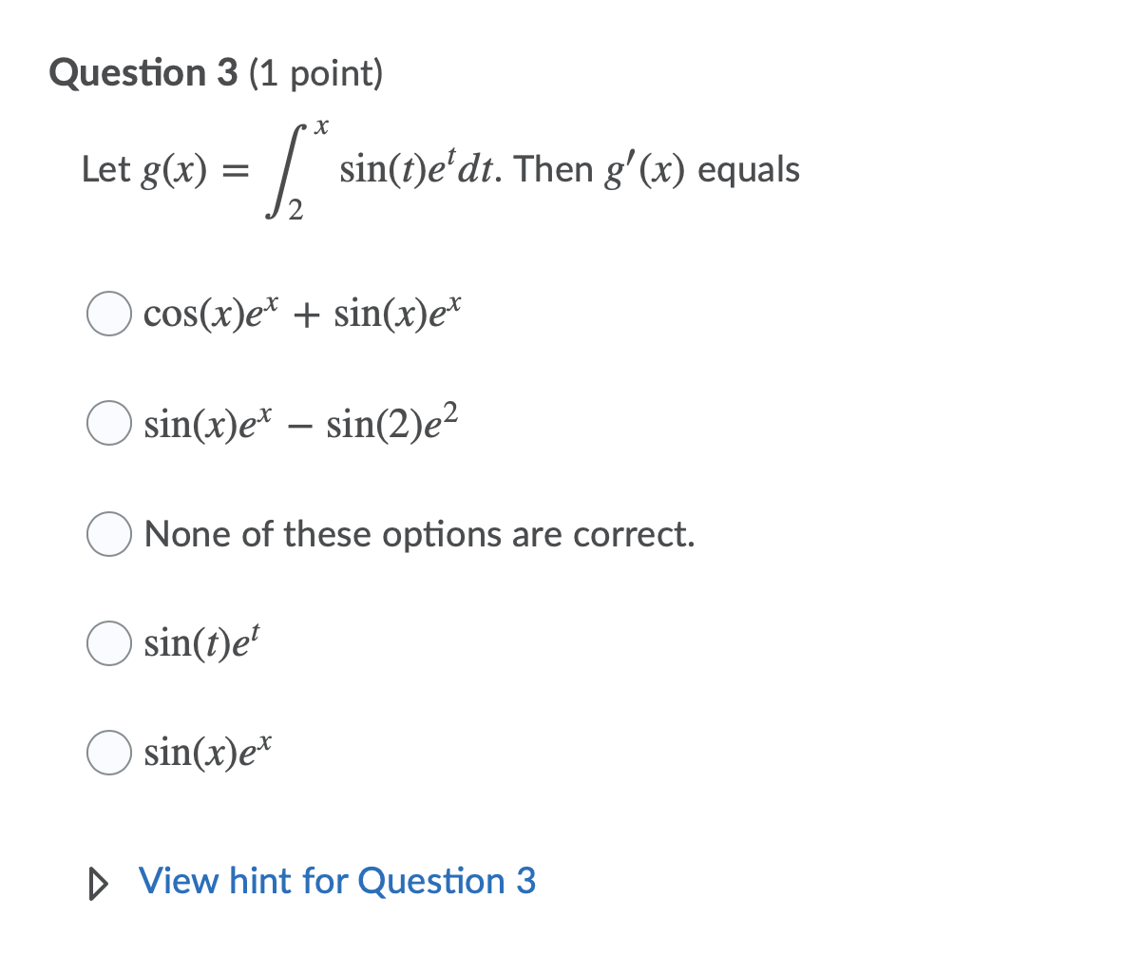The width and height of the screenshot is (1144, 956).
Task: Click the answer text cos(x)eˣ + sin(x)eˣ
Action: pyautogui.click(x=302, y=312)
